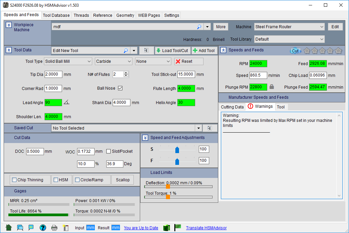
Task: Click the home icon in status bar
Action: click(x=9, y=228)
